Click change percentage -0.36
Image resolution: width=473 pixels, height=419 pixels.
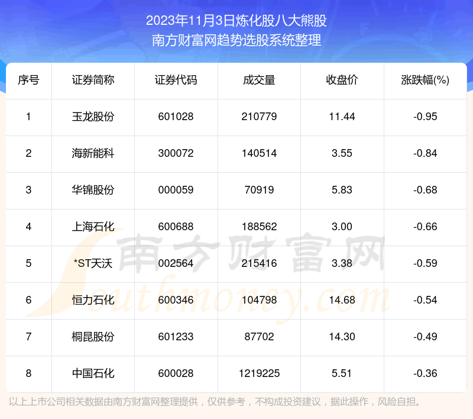[x=425, y=373]
